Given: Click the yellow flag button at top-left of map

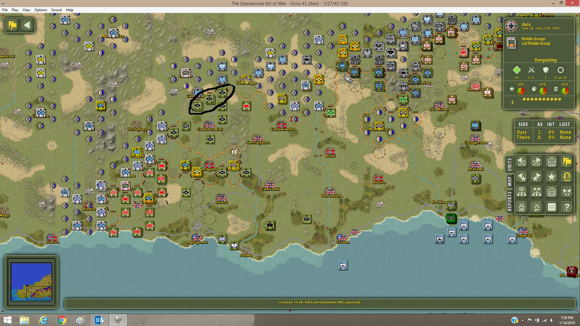Looking at the screenshot, I should (13, 25).
